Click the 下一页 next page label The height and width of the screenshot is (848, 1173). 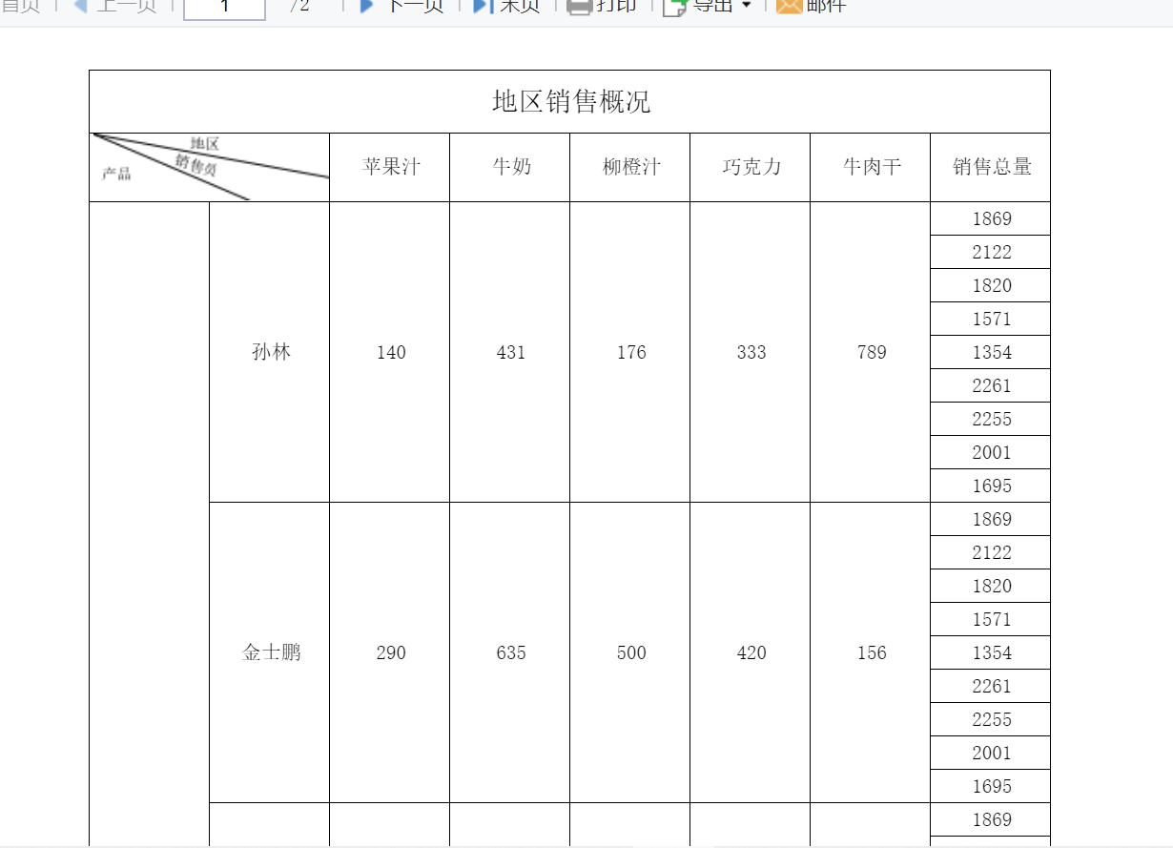(x=415, y=5)
